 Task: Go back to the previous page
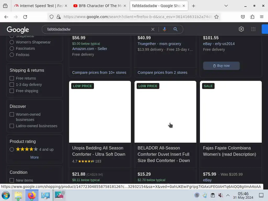(x=6, y=17)
